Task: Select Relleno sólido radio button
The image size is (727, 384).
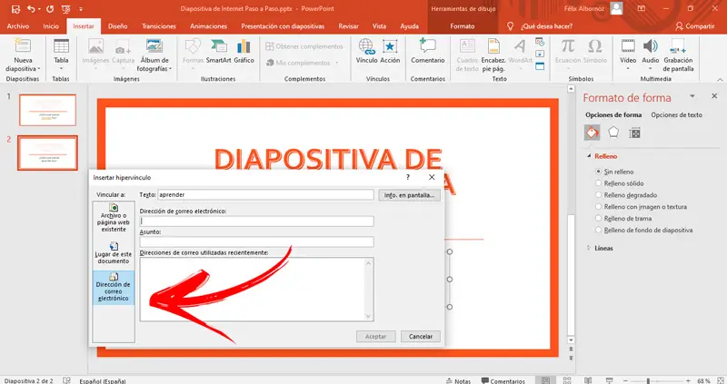Action: (x=598, y=183)
